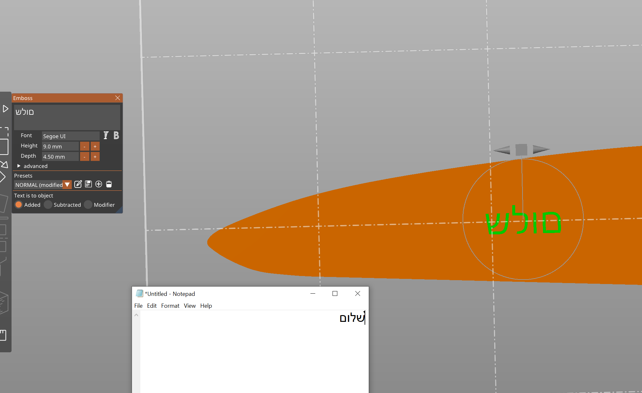642x393 pixels.
Task: Select the Modifier option
Action: click(88, 205)
